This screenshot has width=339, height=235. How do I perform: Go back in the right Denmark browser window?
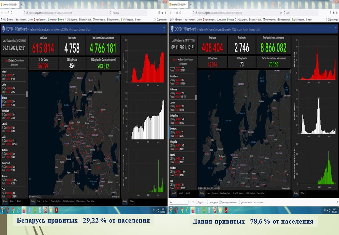(171, 13)
